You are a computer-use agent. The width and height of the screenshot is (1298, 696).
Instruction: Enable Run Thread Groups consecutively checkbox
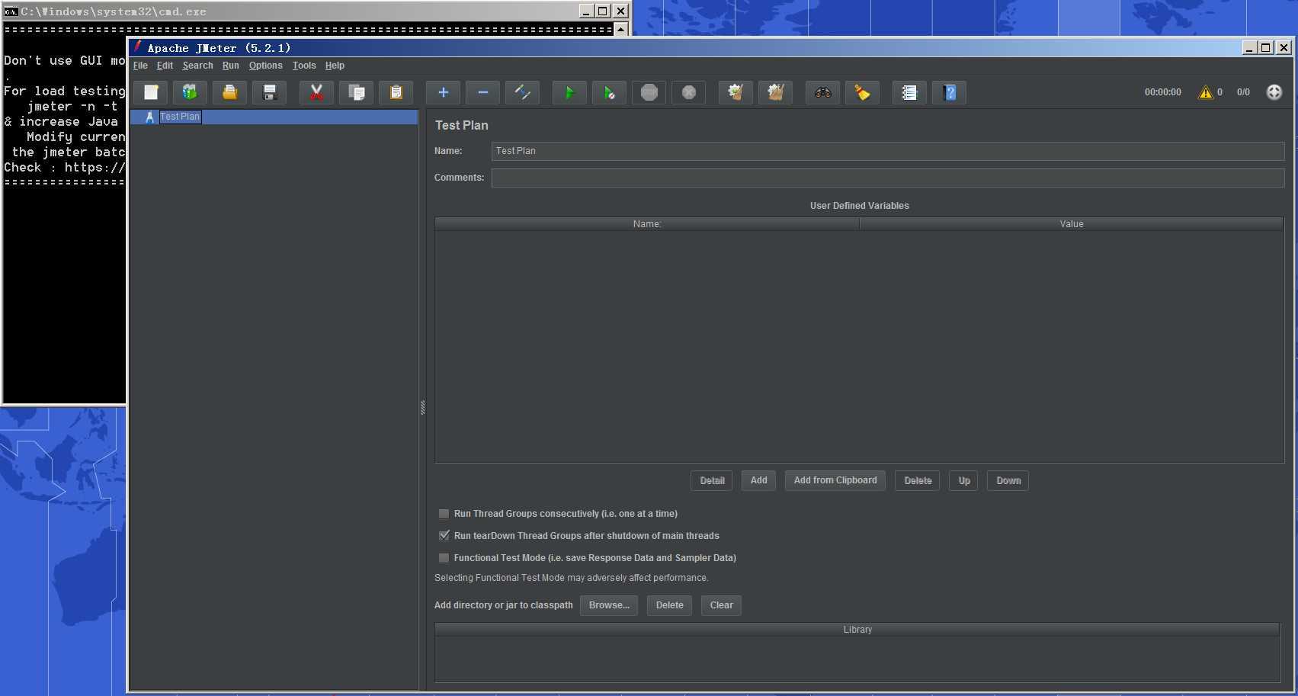coord(444,514)
